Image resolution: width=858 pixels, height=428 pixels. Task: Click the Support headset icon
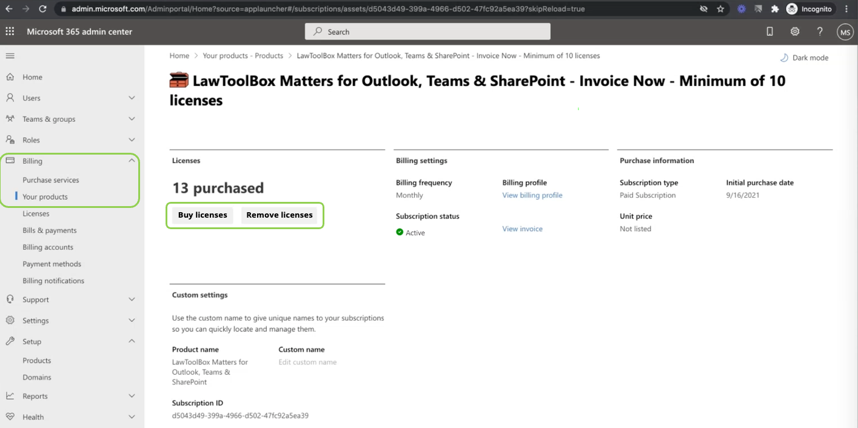[10, 299]
